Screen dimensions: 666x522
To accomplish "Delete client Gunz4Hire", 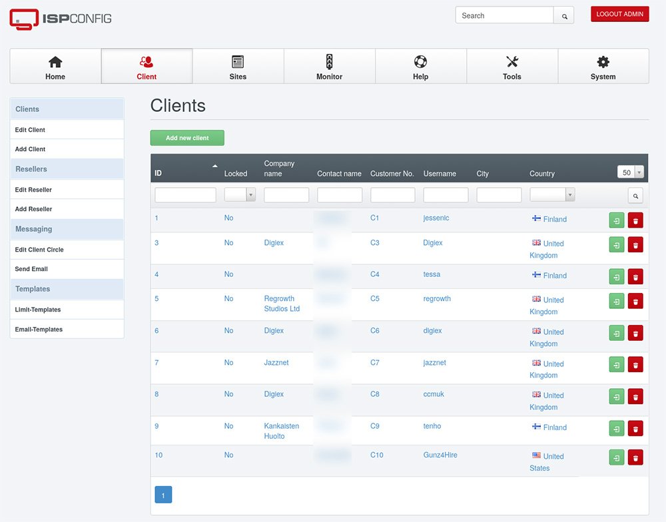I will pyautogui.click(x=635, y=457).
